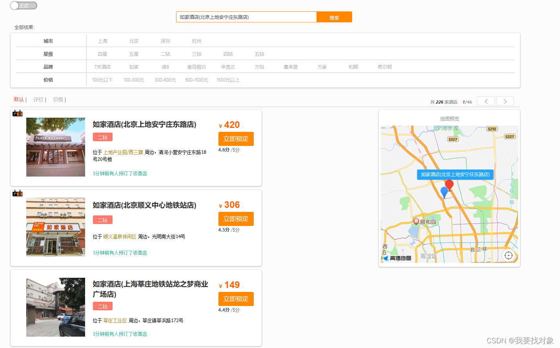Filter price 600-1500元
Viewport: 560px width, 348px height.
(x=197, y=80)
